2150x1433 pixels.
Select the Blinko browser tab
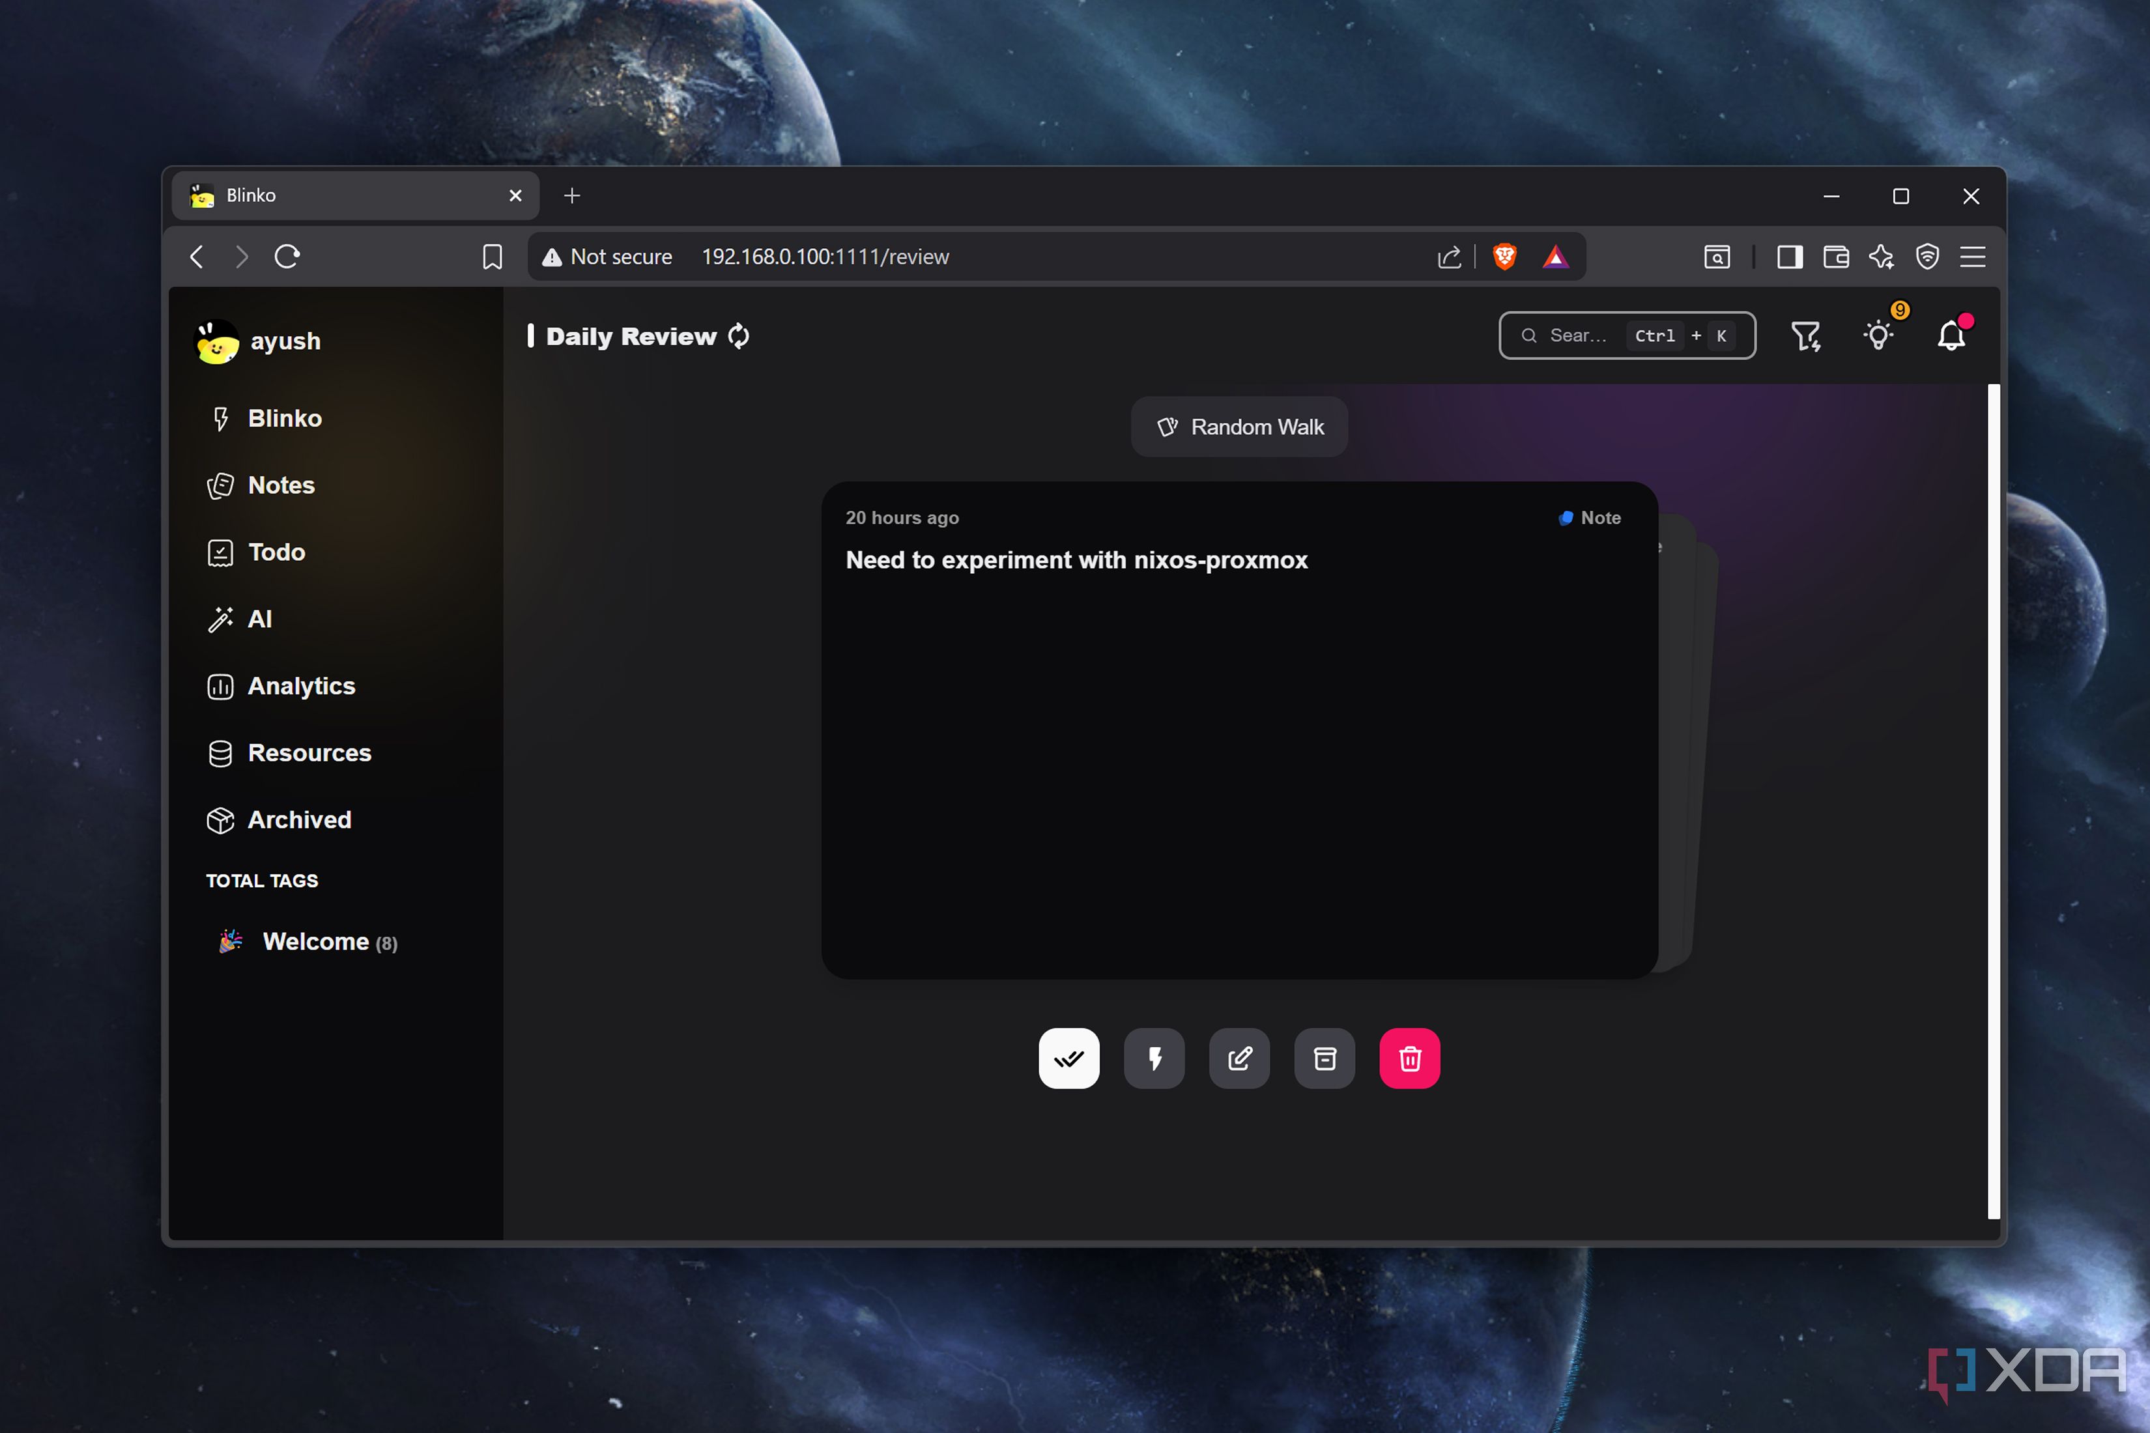click(x=356, y=195)
